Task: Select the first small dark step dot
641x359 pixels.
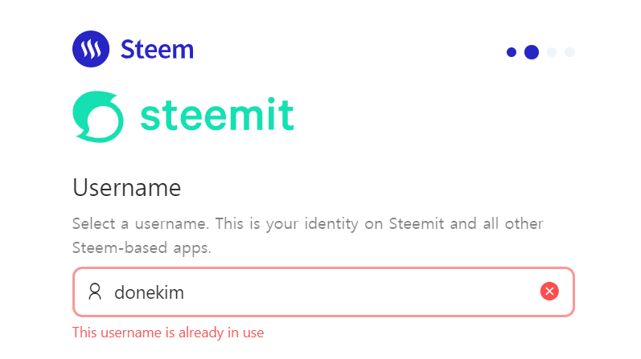Action: [512, 52]
